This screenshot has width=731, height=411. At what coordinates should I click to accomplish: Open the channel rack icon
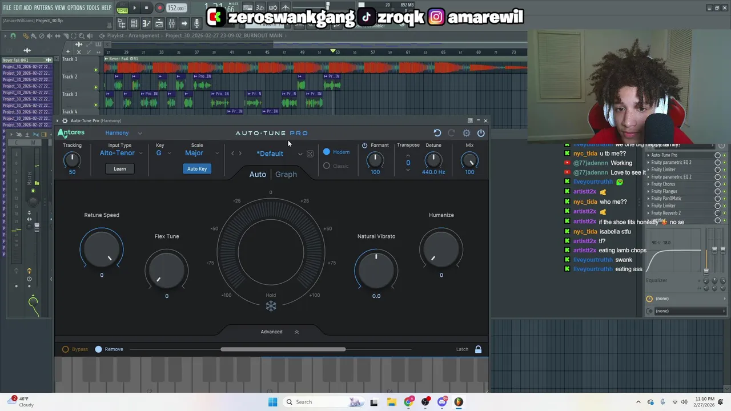pos(134,23)
